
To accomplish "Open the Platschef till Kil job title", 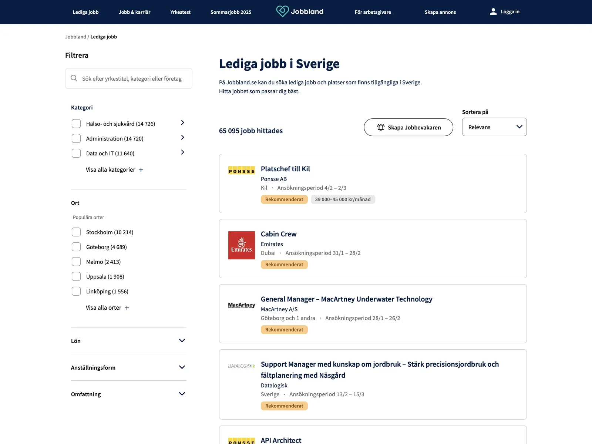I will click(x=285, y=169).
